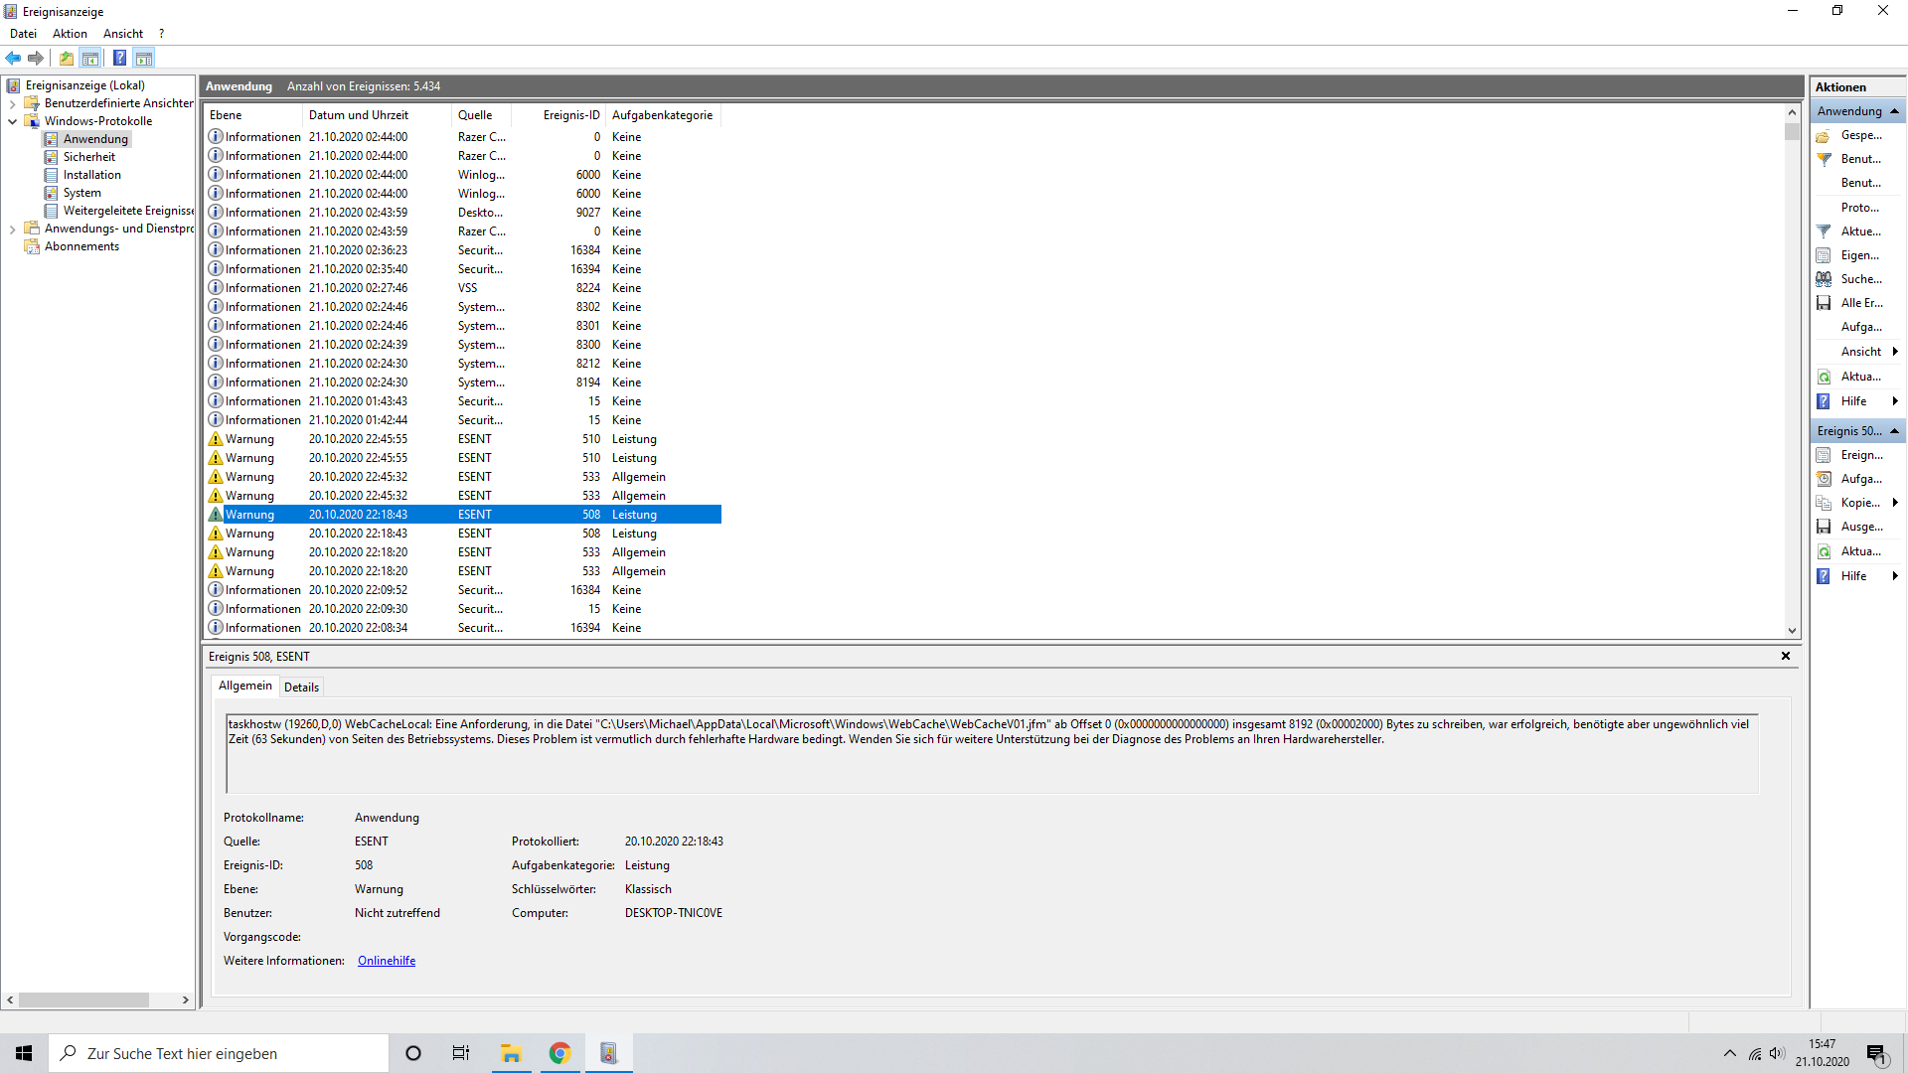
Task: Switch to the Details tab
Action: pyautogui.click(x=301, y=687)
